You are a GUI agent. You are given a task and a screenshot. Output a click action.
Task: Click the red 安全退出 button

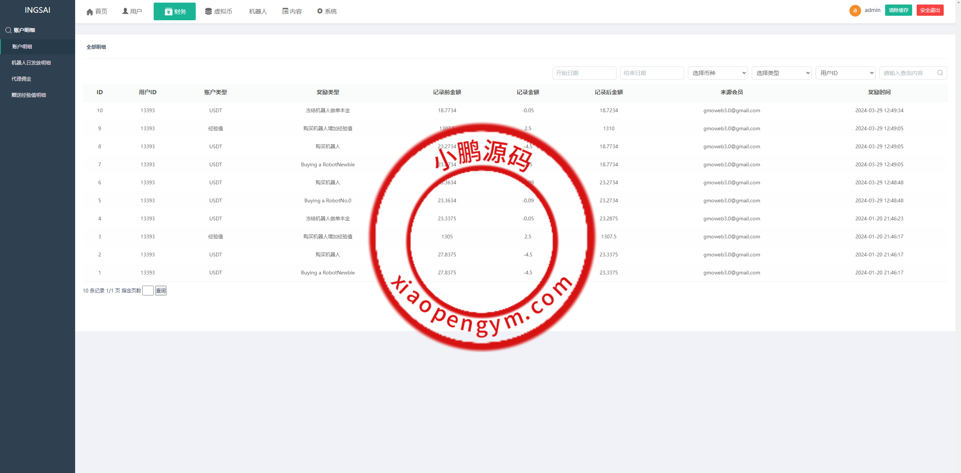click(930, 10)
